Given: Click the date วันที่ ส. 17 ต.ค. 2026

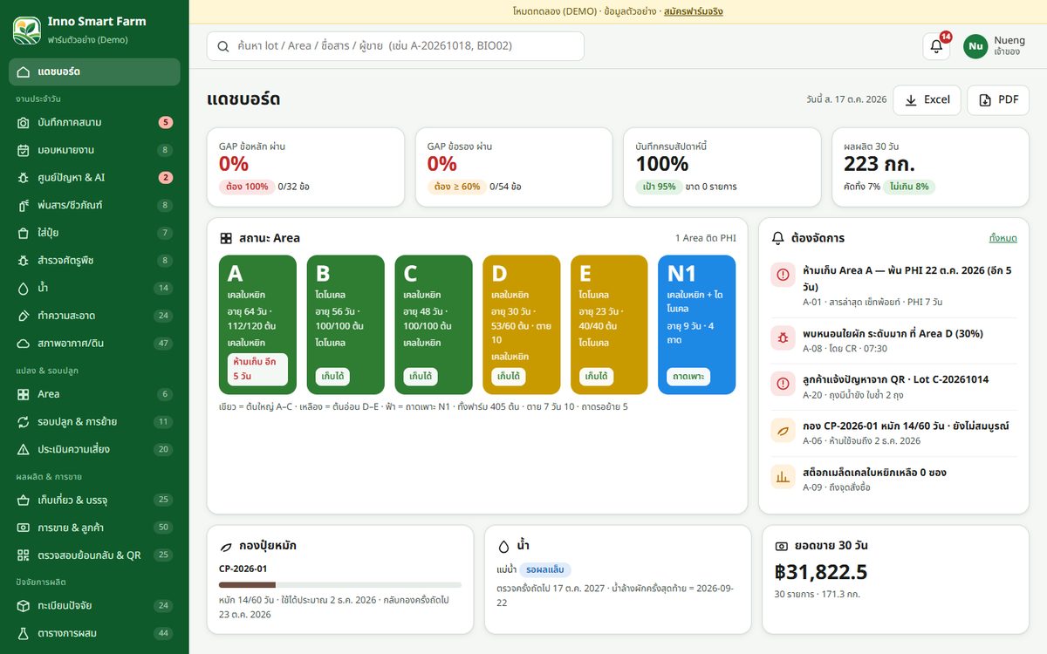Looking at the screenshot, I should click(x=846, y=99).
